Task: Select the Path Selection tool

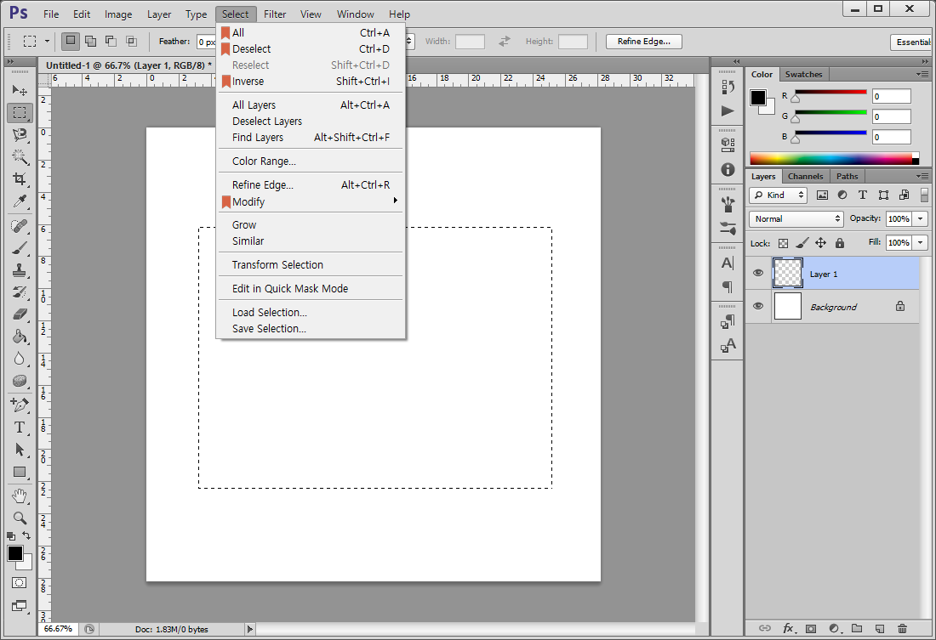Action: point(20,449)
